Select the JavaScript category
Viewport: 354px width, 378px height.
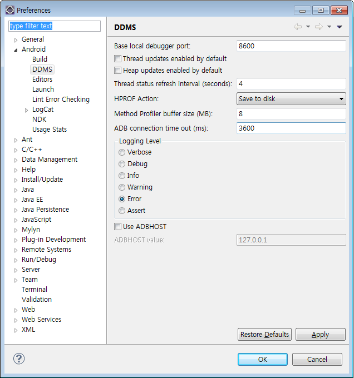point(36,220)
